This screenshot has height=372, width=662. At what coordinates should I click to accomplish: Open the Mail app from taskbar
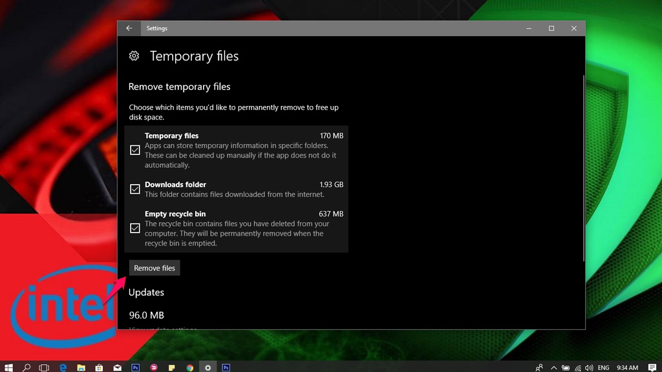tap(118, 367)
